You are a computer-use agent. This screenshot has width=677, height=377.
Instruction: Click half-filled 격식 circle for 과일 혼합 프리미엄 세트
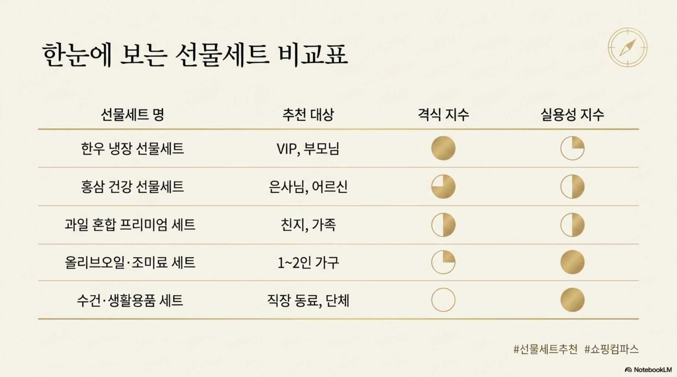(443, 225)
